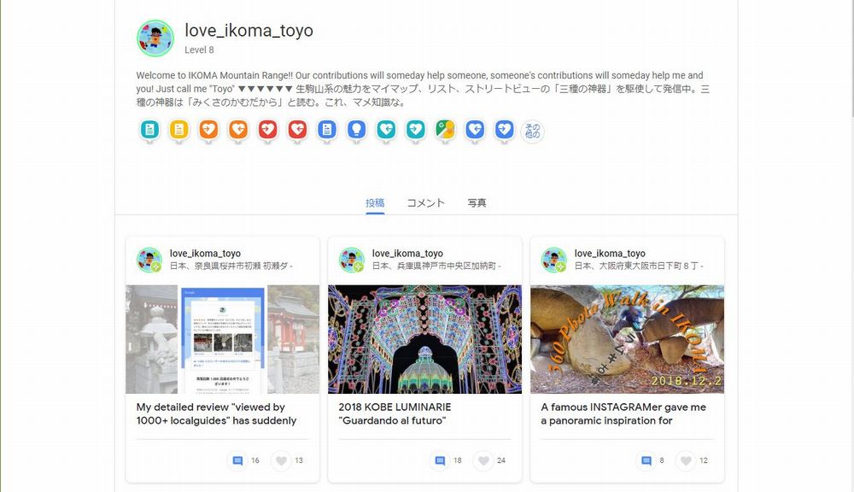Screen dimensions: 854x492
Task: Open the Google Maps duck badge
Action: click(445, 131)
